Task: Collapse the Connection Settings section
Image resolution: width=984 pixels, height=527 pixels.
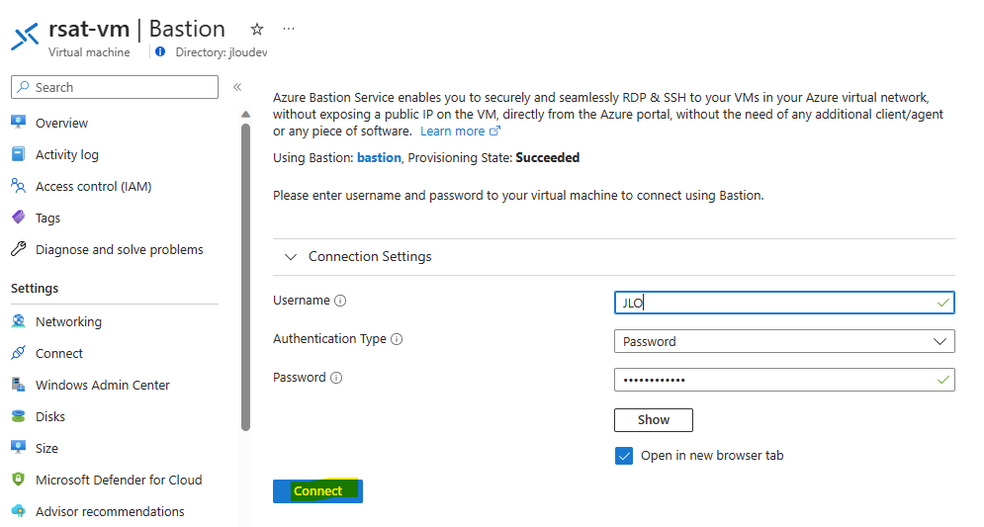Action: pyautogui.click(x=291, y=257)
